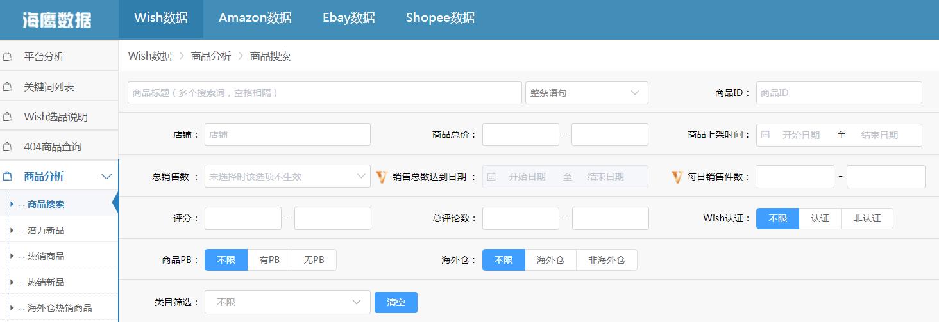Click the icon beside 关键词列表
The width and height of the screenshot is (939, 322).
[x=8, y=87]
